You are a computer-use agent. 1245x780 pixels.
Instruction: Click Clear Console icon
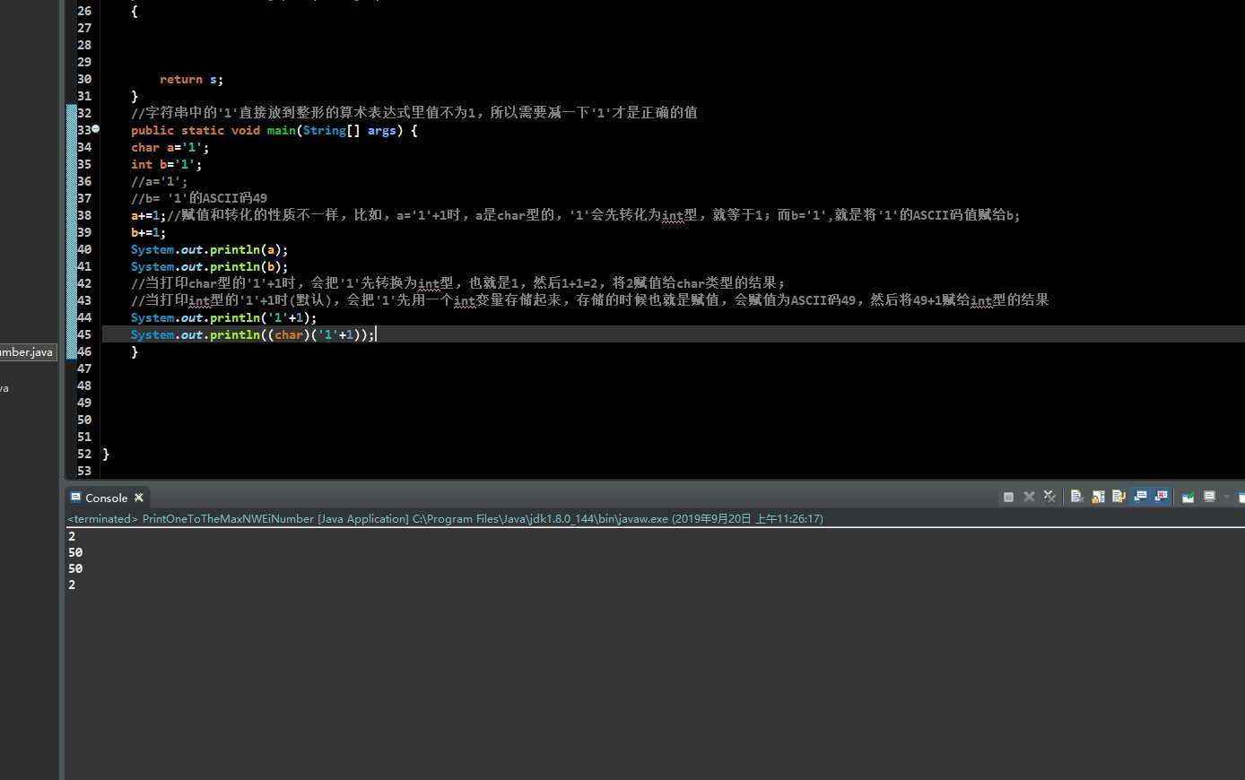tap(1076, 497)
